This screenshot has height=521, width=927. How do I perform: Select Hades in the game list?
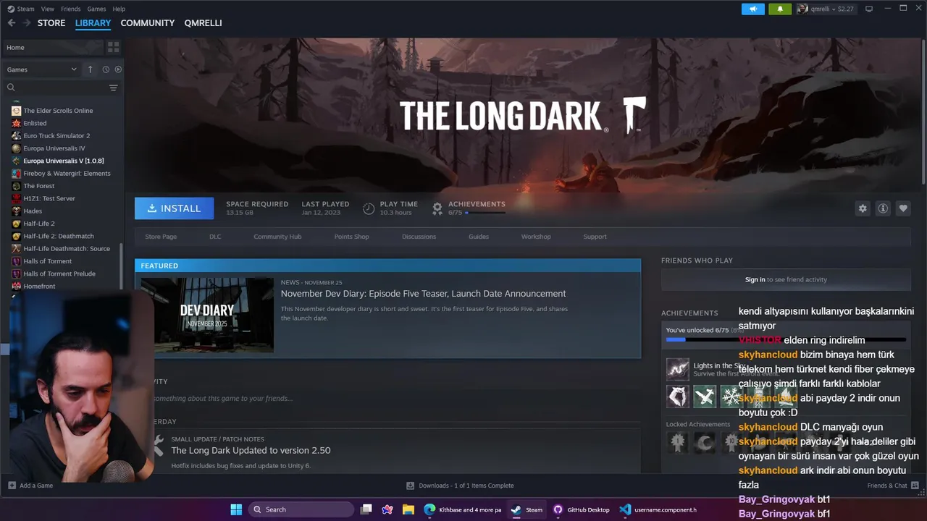[x=33, y=211]
